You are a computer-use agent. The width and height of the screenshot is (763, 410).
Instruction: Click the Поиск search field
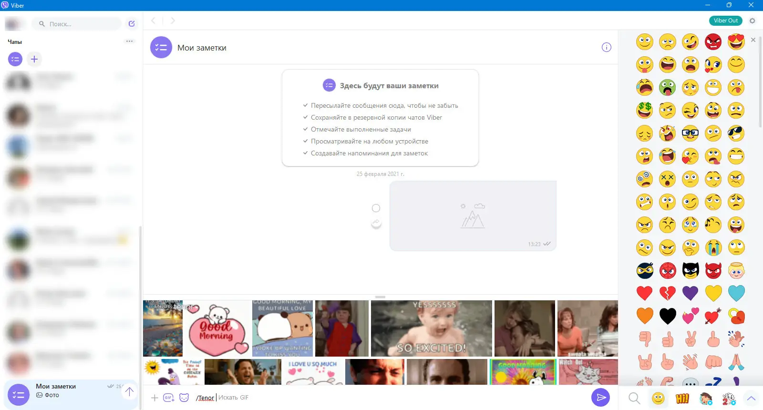click(x=76, y=24)
